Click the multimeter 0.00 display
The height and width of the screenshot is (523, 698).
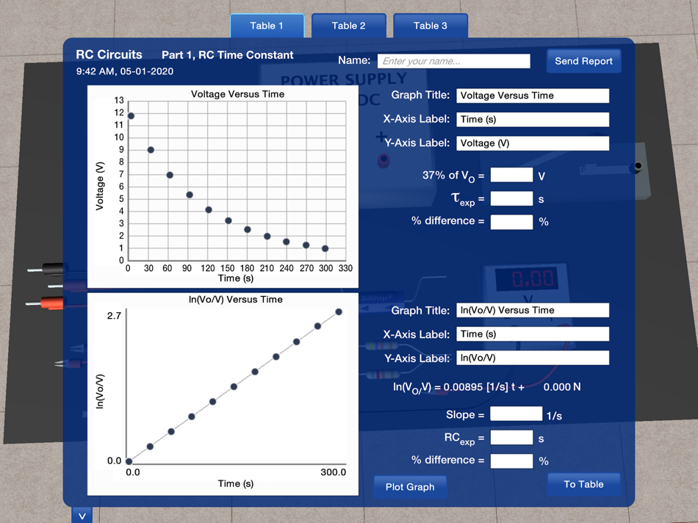click(527, 279)
